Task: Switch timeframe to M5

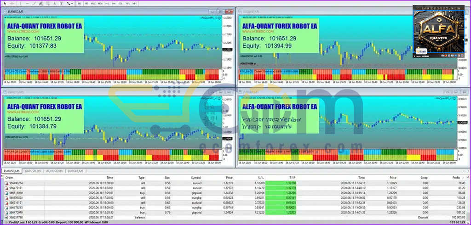Action: (86, 4)
